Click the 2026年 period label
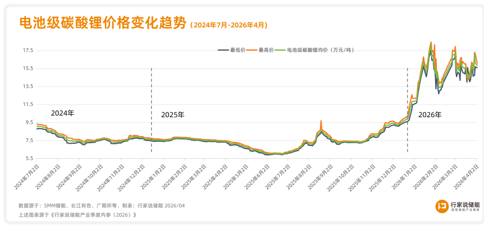Image resolution: width=484 pixels, height=227 pixels. (x=430, y=115)
